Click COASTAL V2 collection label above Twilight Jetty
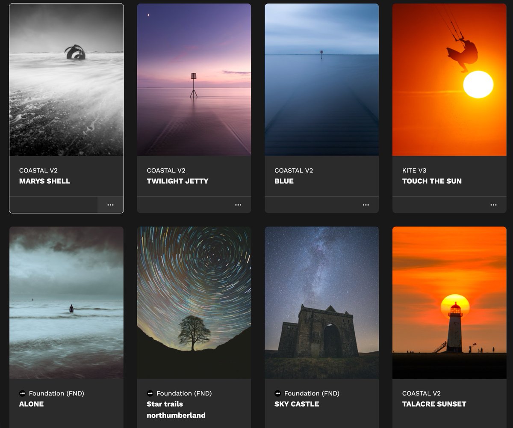513x428 pixels. coord(166,170)
